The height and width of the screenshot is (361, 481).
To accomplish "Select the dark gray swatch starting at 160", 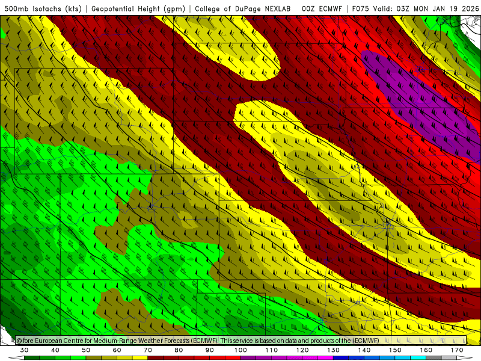I will point(434,358).
